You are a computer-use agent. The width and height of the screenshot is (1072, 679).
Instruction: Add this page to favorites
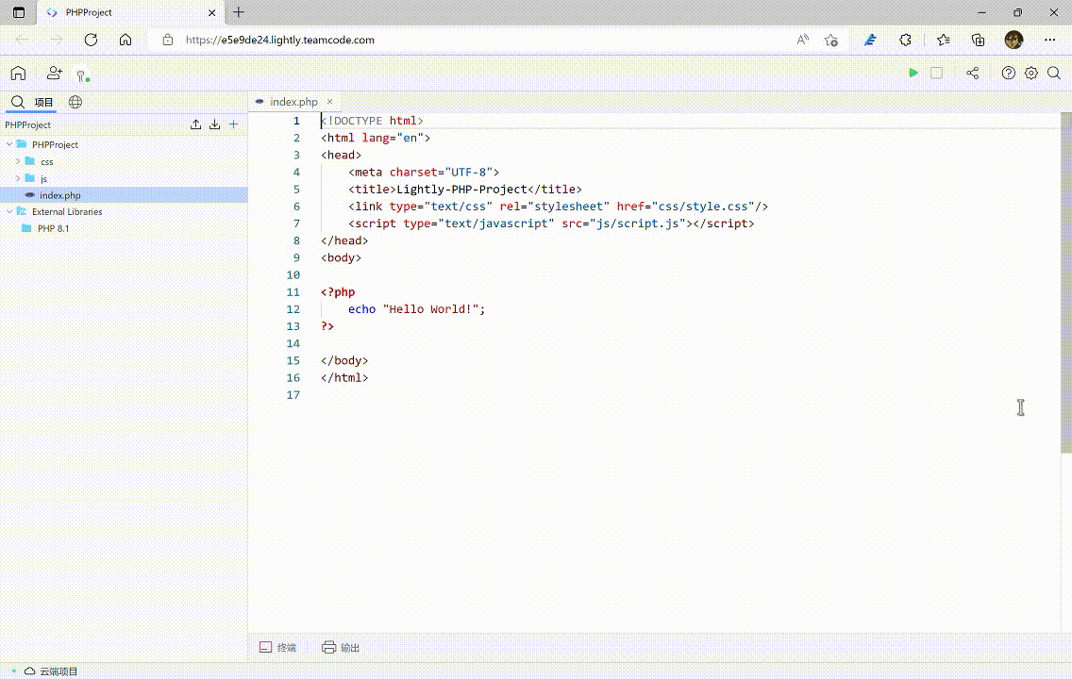point(830,40)
